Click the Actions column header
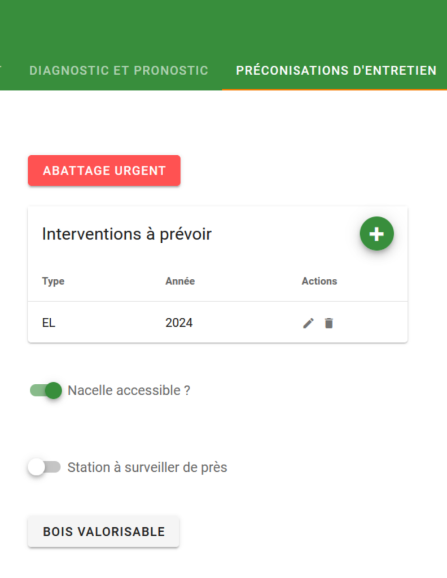Screen dimensions: 447x578 [x=319, y=281]
